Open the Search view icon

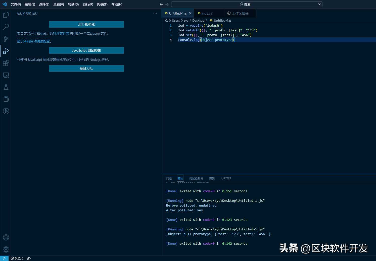click(x=6, y=27)
